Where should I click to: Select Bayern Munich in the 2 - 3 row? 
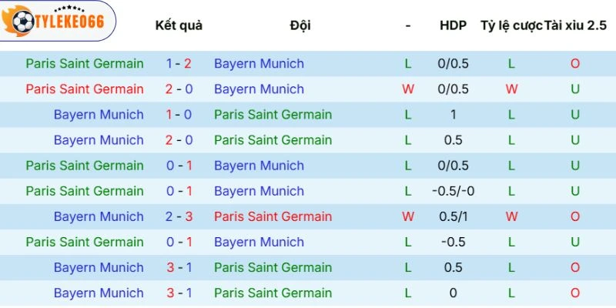99,216
